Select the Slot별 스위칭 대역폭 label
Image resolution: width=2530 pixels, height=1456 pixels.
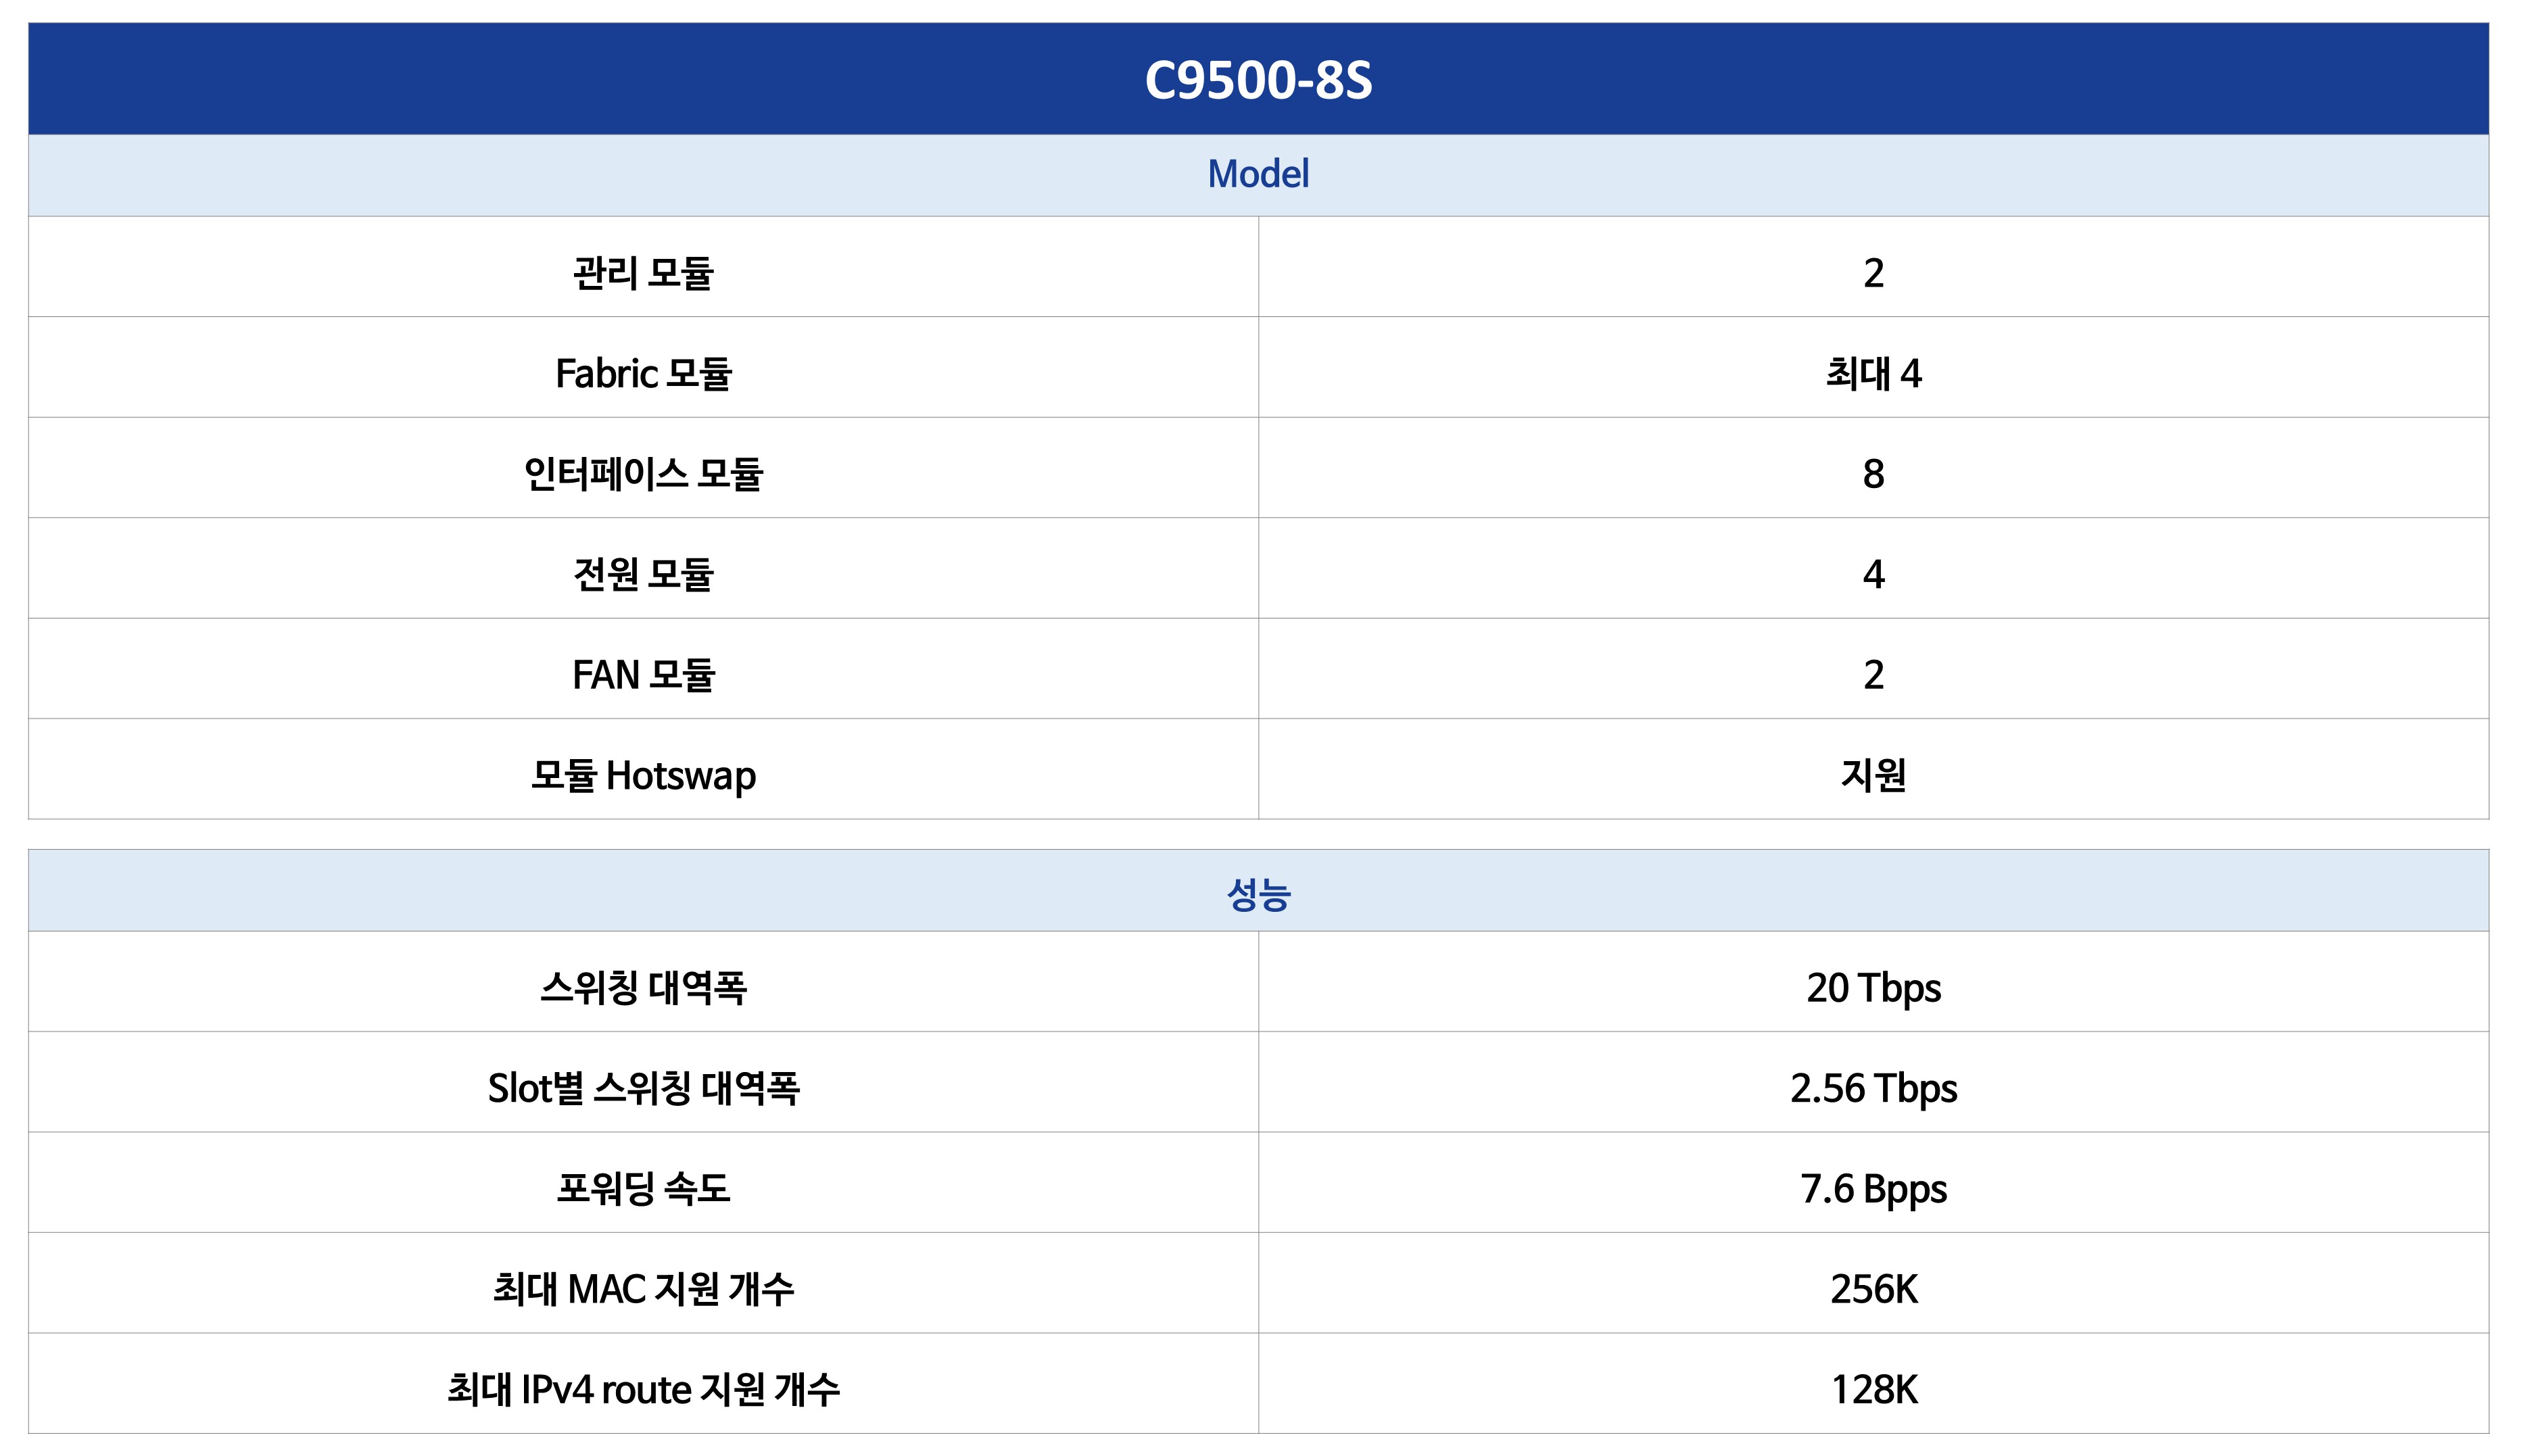(x=643, y=1089)
